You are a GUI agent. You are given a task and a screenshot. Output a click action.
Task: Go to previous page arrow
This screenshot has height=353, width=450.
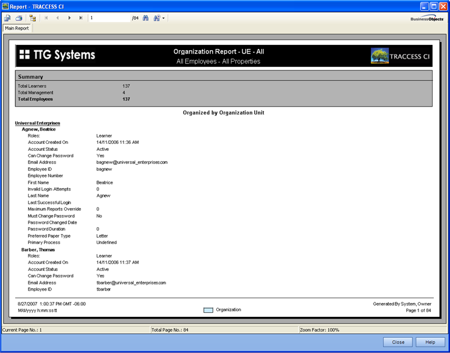tap(58, 18)
